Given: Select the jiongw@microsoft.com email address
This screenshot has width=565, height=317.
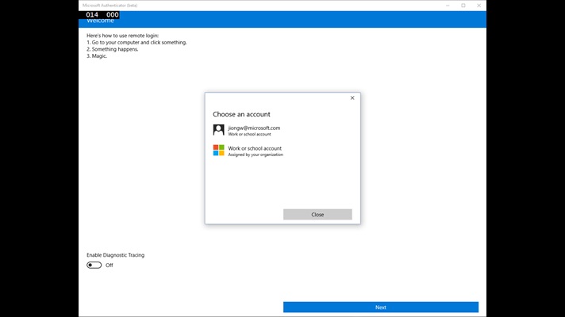Looking at the screenshot, I should [254, 128].
